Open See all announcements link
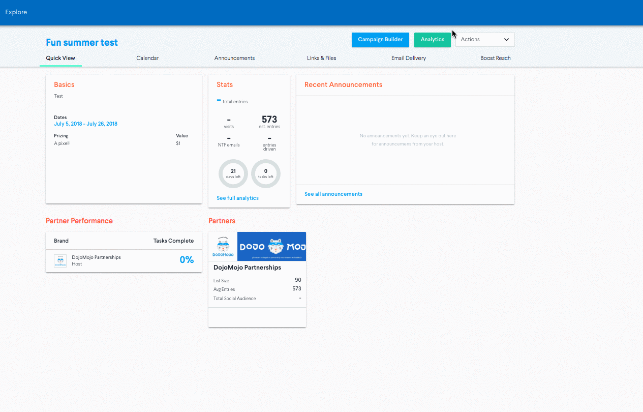 tap(333, 194)
